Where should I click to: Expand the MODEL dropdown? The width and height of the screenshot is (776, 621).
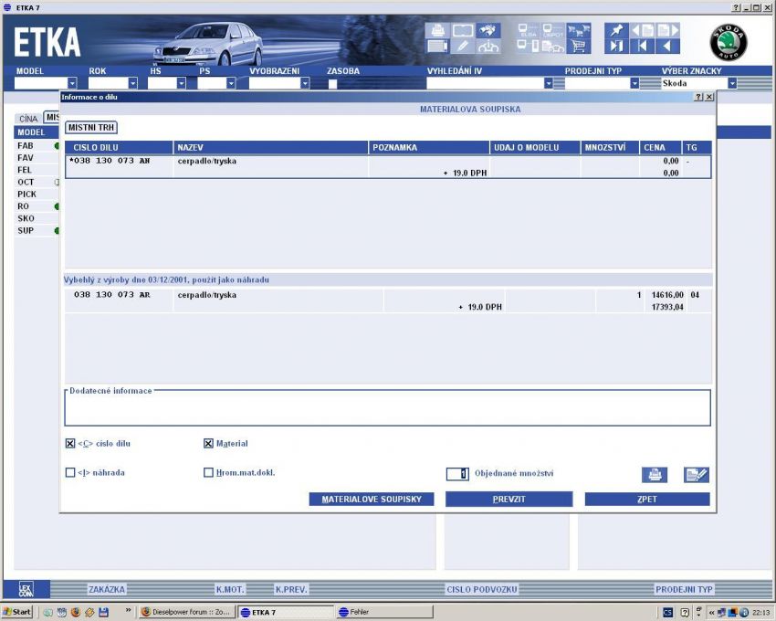tap(72, 83)
